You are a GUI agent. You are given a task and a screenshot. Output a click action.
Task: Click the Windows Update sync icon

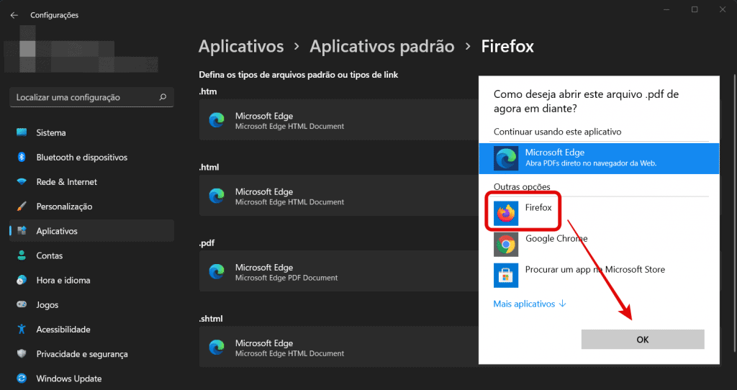(x=22, y=378)
